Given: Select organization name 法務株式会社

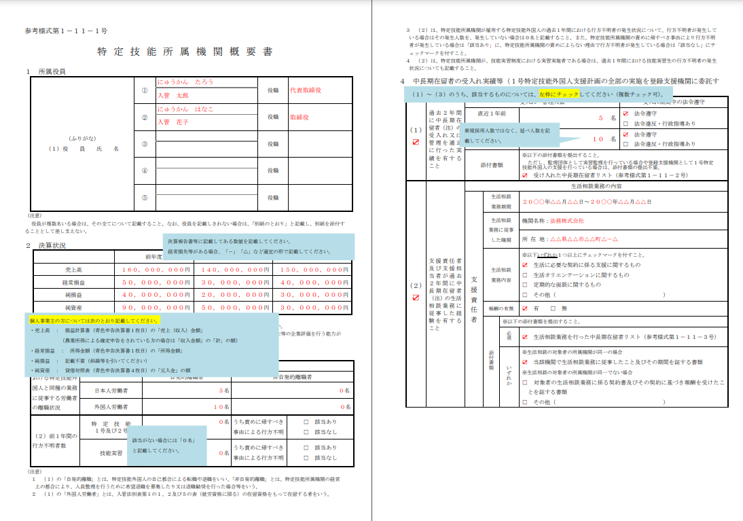Looking at the screenshot, I should 567,221.
